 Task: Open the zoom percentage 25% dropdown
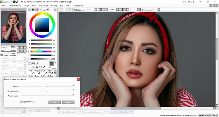click(x=96, y=10)
